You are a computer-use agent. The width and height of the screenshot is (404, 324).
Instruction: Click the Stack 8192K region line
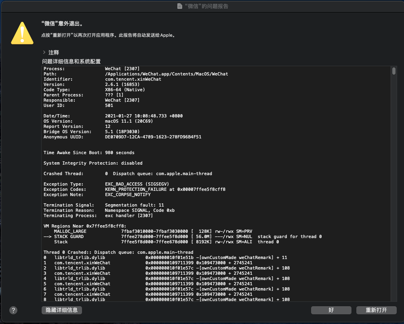pos(166,242)
